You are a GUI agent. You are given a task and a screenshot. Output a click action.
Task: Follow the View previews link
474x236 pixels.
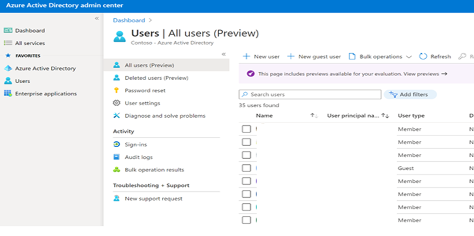pyautogui.click(x=425, y=74)
